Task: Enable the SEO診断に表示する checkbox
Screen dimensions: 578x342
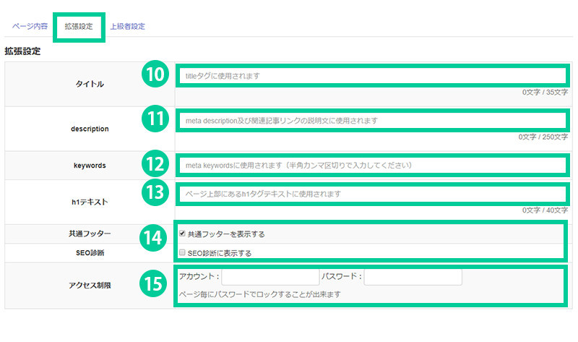Action: coord(182,253)
